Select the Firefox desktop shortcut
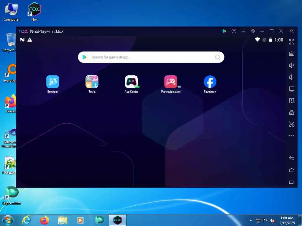Viewport: 302px width, 226px height. tap(11, 104)
